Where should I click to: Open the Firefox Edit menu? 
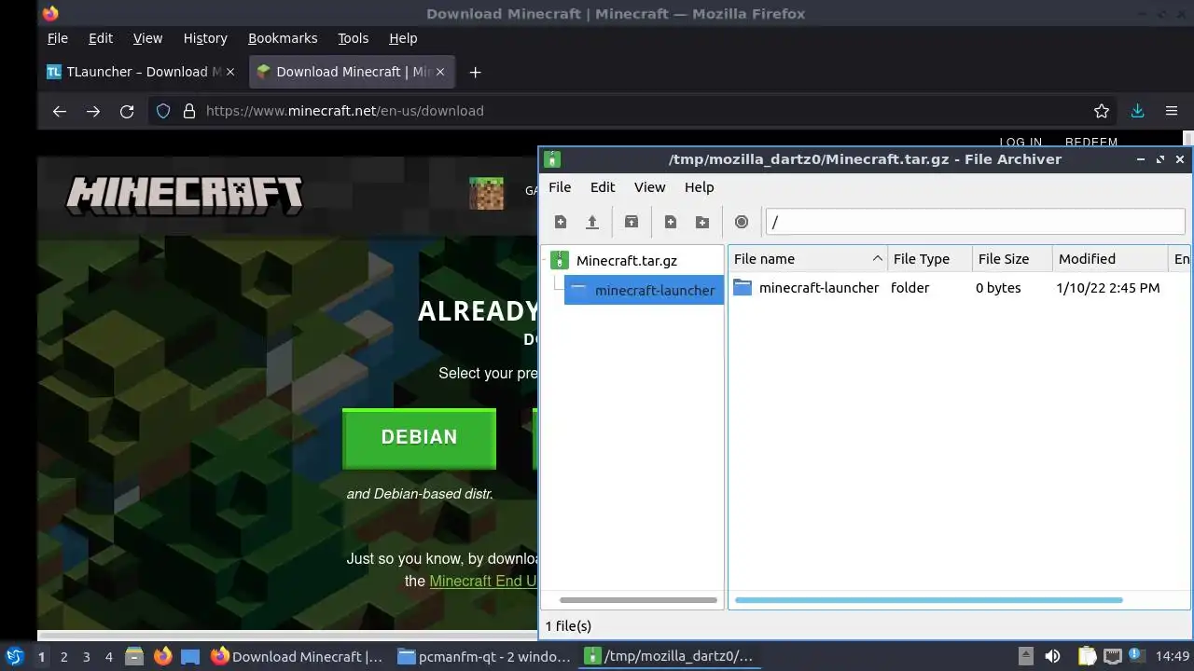pos(101,38)
